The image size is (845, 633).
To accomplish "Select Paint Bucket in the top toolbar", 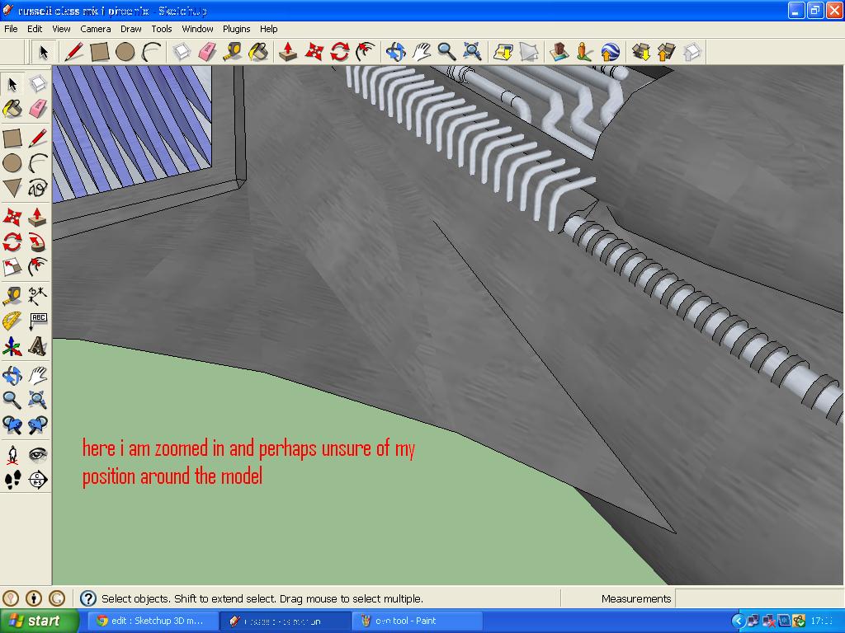I will (x=258, y=52).
